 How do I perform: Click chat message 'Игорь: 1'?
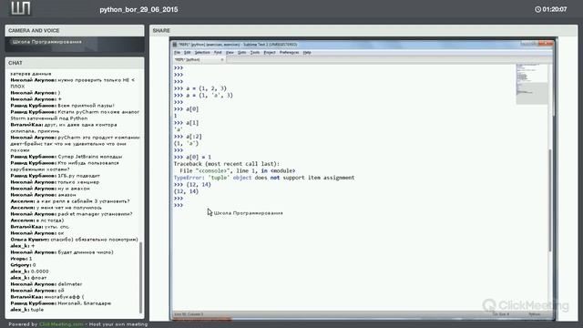point(21,259)
